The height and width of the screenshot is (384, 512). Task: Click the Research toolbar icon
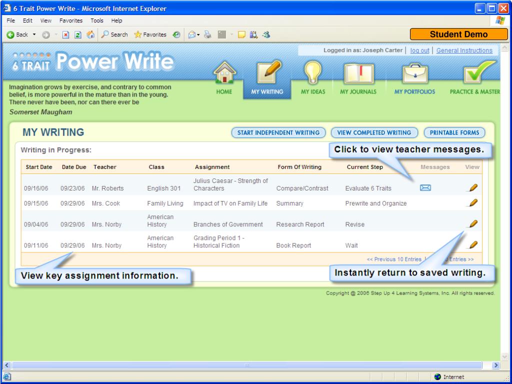[x=253, y=34]
